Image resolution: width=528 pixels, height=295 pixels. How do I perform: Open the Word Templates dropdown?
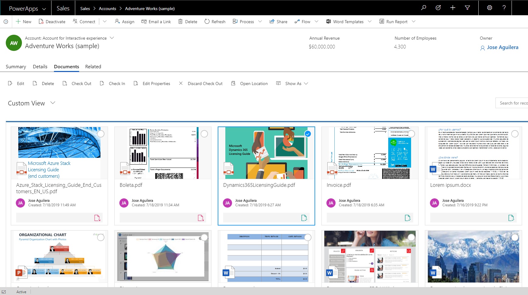(x=370, y=21)
